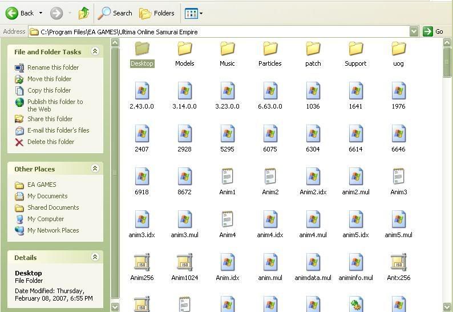
Task: Select the 2.43.0.0 file
Action: [x=142, y=96]
